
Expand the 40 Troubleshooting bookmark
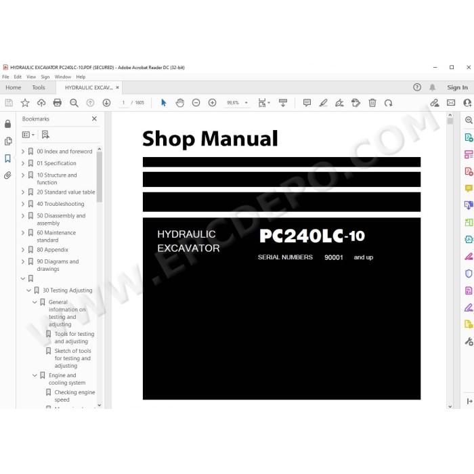tap(23, 204)
